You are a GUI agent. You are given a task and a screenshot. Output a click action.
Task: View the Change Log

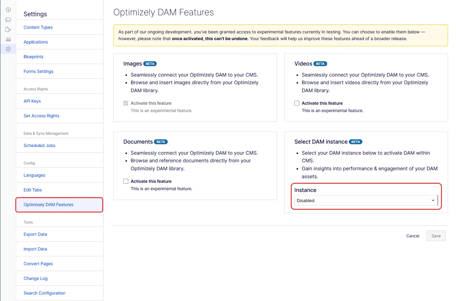36,278
